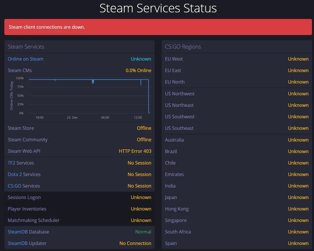Viewport: 314px width, 251px height.
Task: Select the Hong Kong region row
Action: (x=236, y=209)
